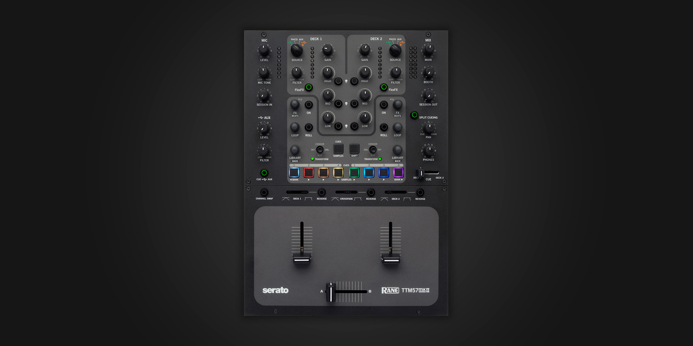Click the Deck 1 LOOP knob
Screen dimensions: 693x346
295,127
